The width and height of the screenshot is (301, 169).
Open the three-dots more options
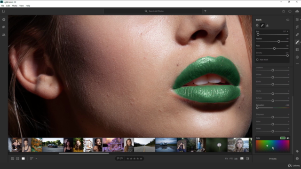297,64
